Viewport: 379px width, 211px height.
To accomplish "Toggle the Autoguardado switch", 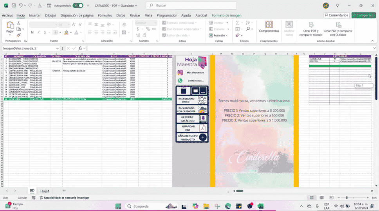I will tap(78, 5).
